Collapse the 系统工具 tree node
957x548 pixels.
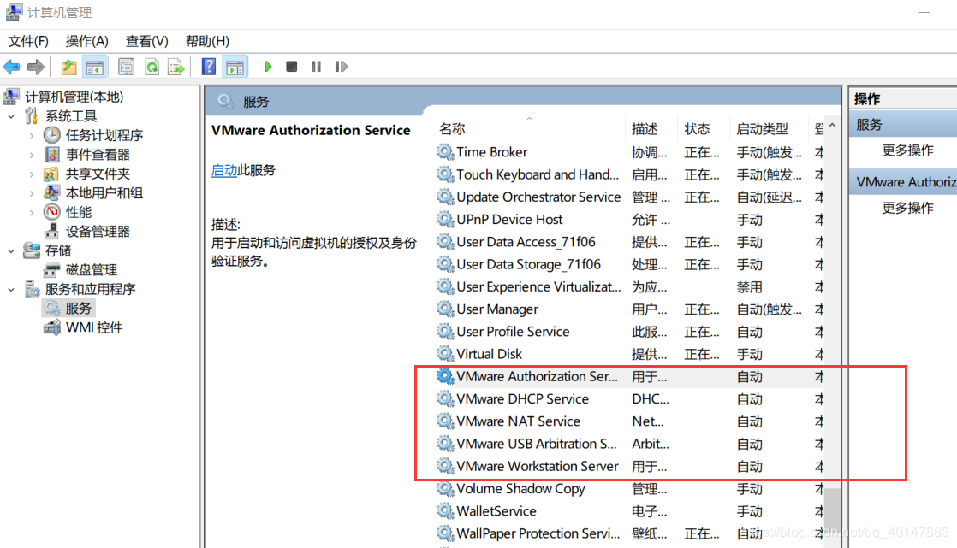(11, 116)
